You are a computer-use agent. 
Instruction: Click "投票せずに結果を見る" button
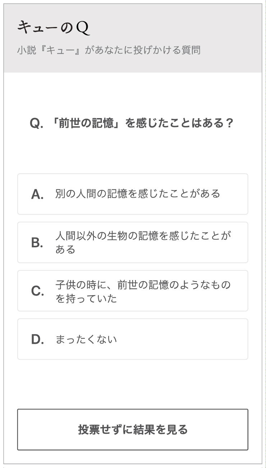point(133,429)
